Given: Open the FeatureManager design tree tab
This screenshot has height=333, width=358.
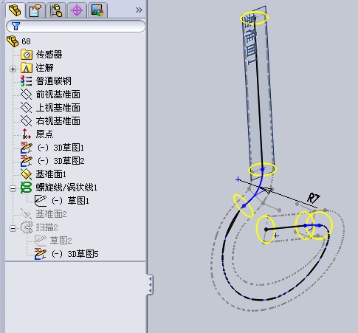Looking at the screenshot, I should tap(15, 10).
